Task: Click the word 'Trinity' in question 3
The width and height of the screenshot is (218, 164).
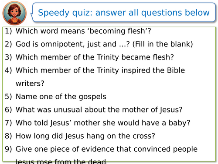Action: [108, 57]
